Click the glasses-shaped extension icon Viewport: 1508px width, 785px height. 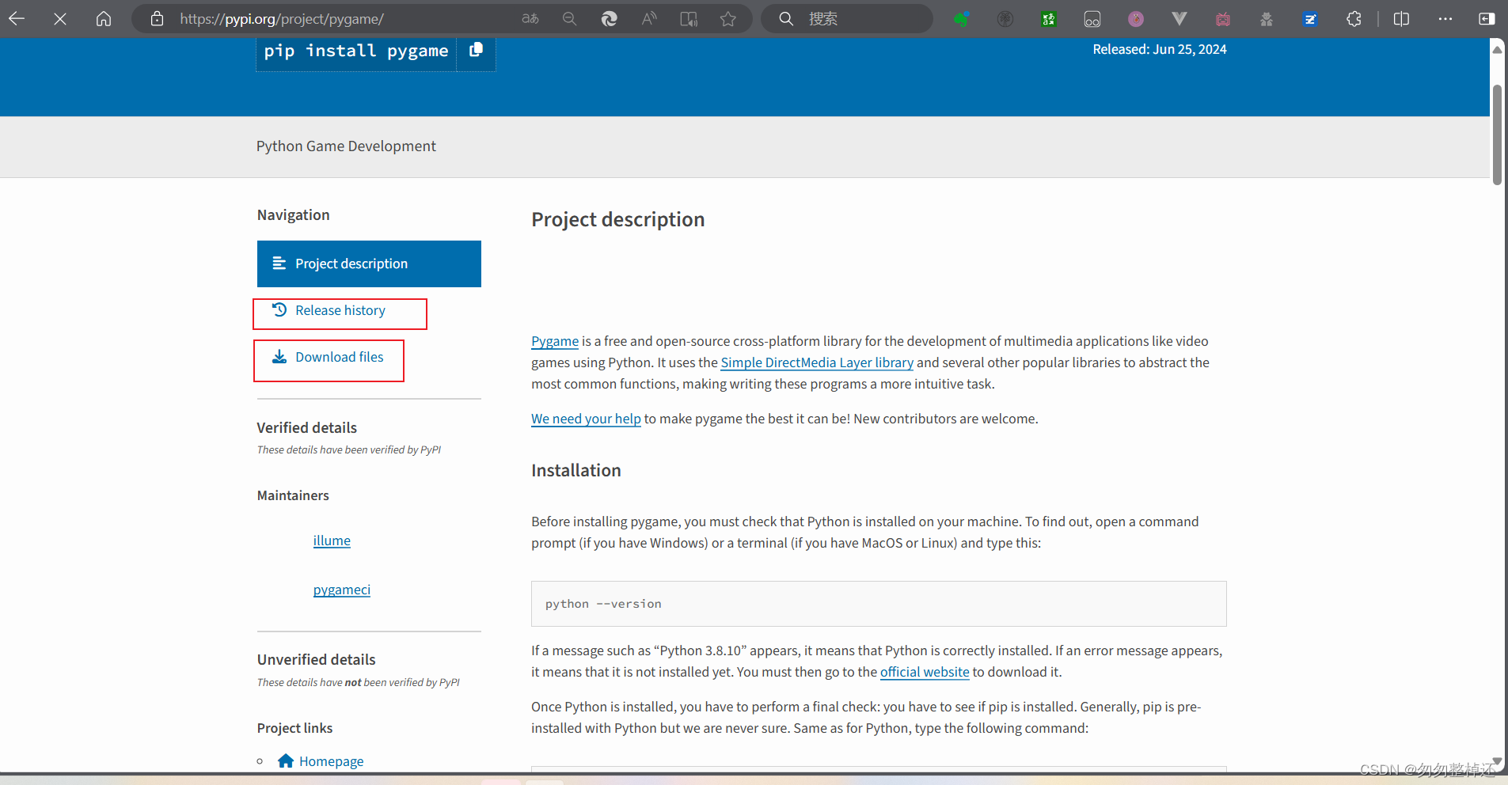1092,19
